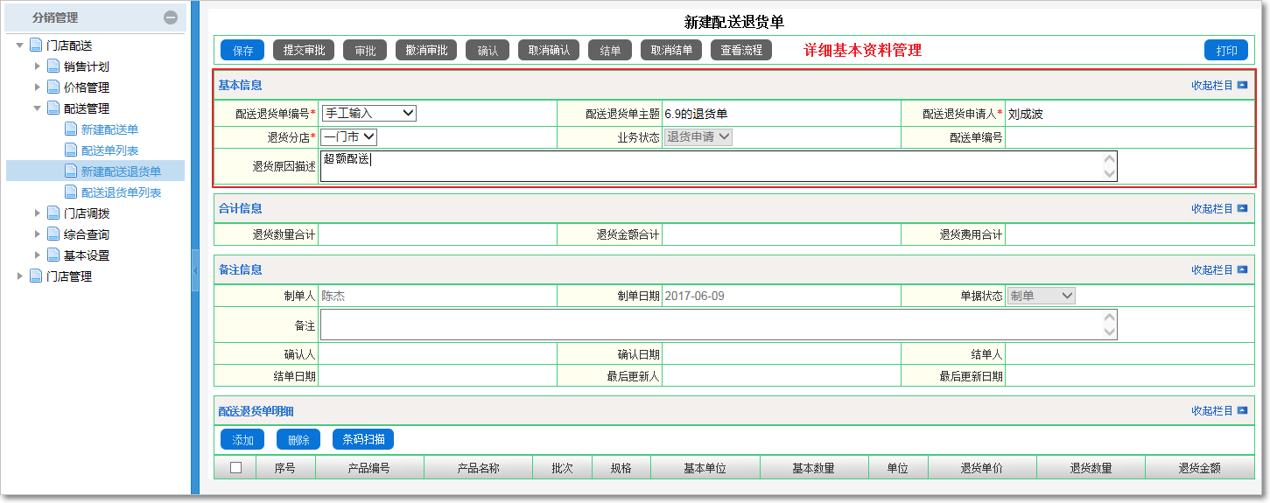Open 新建配送单 in the tree
The image size is (1270, 503).
coord(109,129)
